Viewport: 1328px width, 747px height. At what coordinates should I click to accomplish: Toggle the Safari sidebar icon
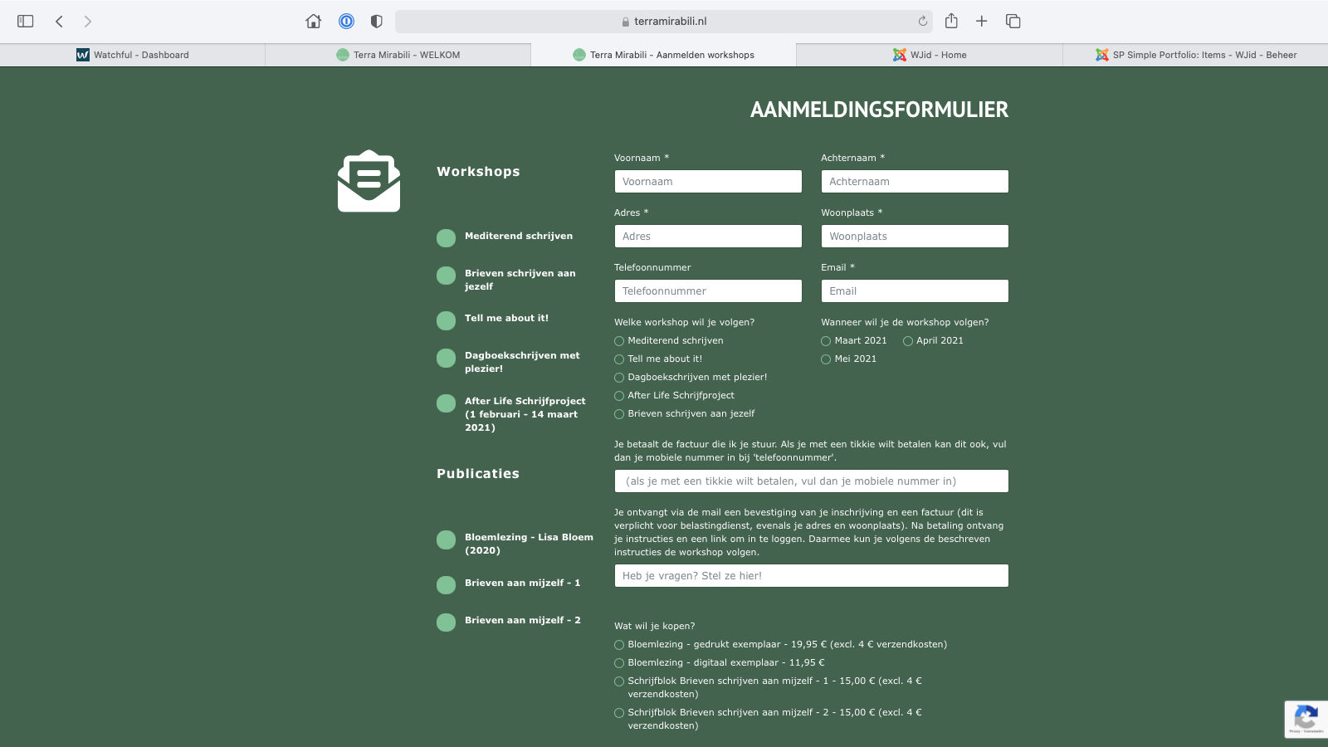(x=26, y=22)
